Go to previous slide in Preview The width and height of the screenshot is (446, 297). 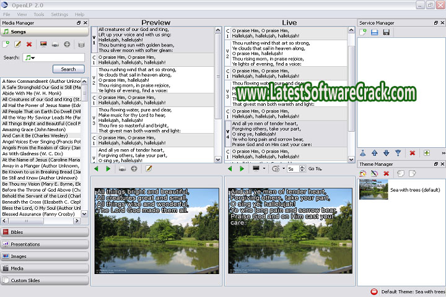pyautogui.click(x=96, y=168)
